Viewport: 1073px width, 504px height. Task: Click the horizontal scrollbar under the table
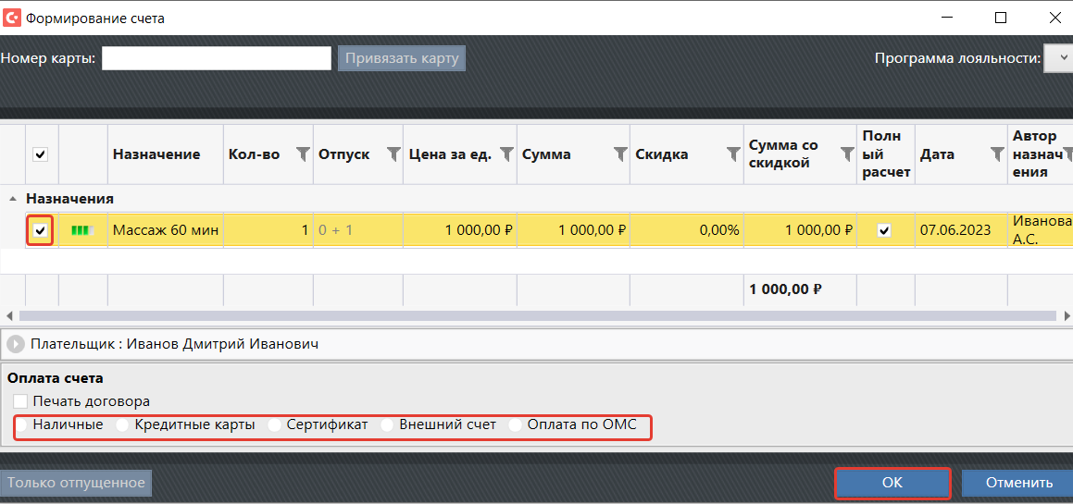coord(528,316)
